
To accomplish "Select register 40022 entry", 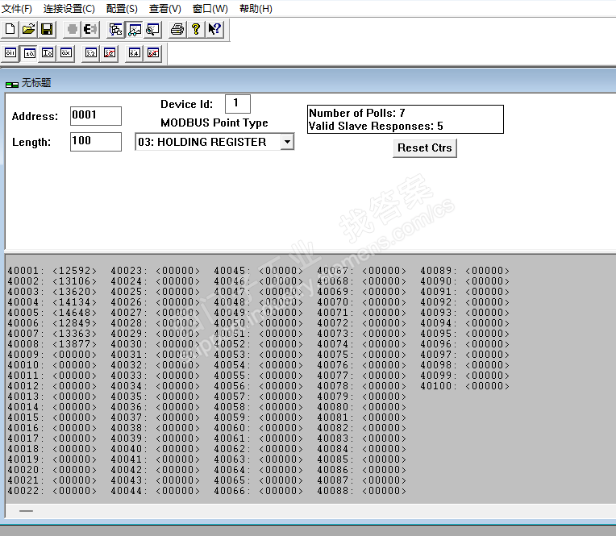I will [52, 491].
